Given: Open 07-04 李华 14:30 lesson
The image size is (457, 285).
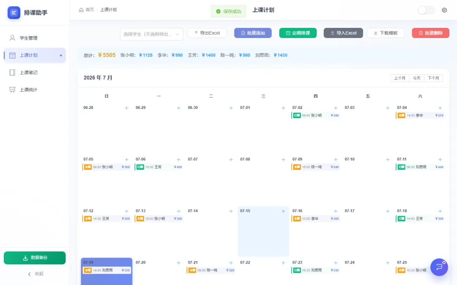Looking at the screenshot, I should click(x=420, y=115).
